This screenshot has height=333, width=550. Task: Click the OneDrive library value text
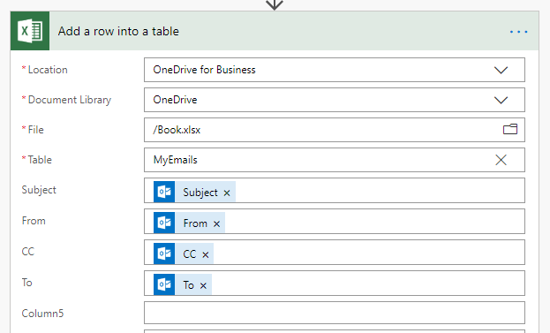tap(175, 100)
